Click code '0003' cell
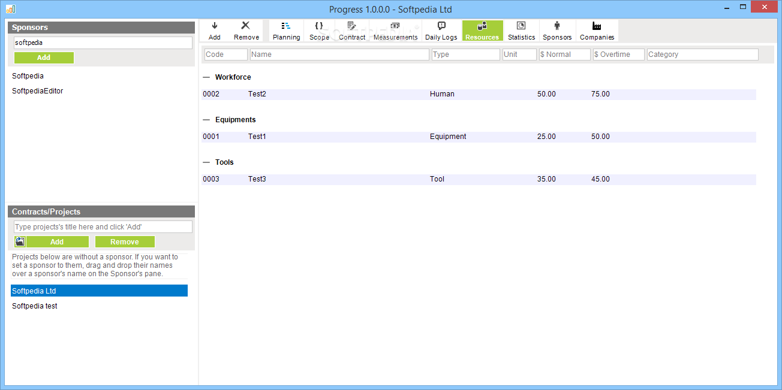Viewport: 782px width, 390px height. coord(211,179)
